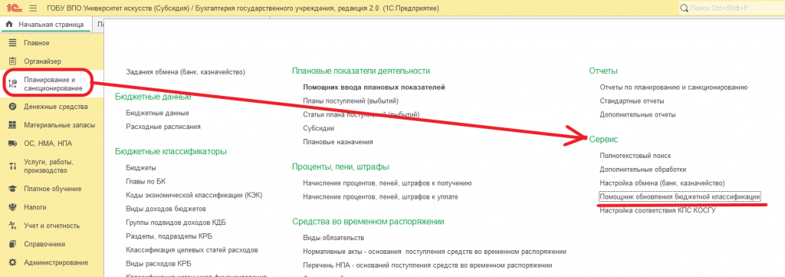
Task: Click the Услуги, работы, производство icon
Action: 13,167
